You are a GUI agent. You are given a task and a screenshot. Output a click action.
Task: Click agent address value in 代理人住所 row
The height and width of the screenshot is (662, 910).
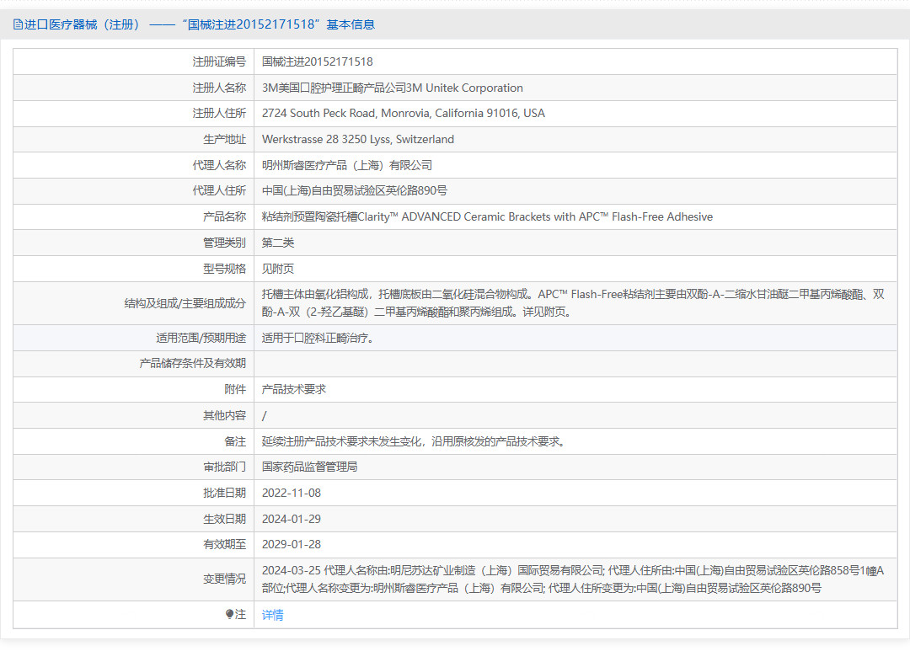[354, 190]
